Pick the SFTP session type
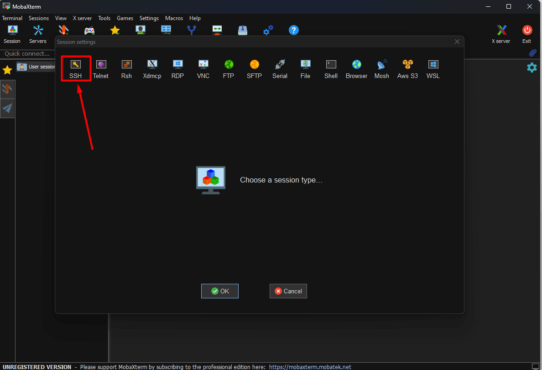 click(x=255, y=69)
